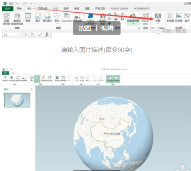Open Customize Quick Access Toolbar arrow
191x171 pixels.
tap(32, 3)
